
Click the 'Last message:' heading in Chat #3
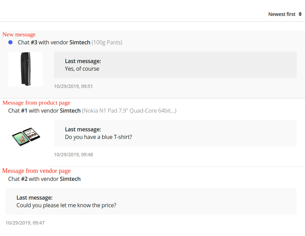click(83, 61)
